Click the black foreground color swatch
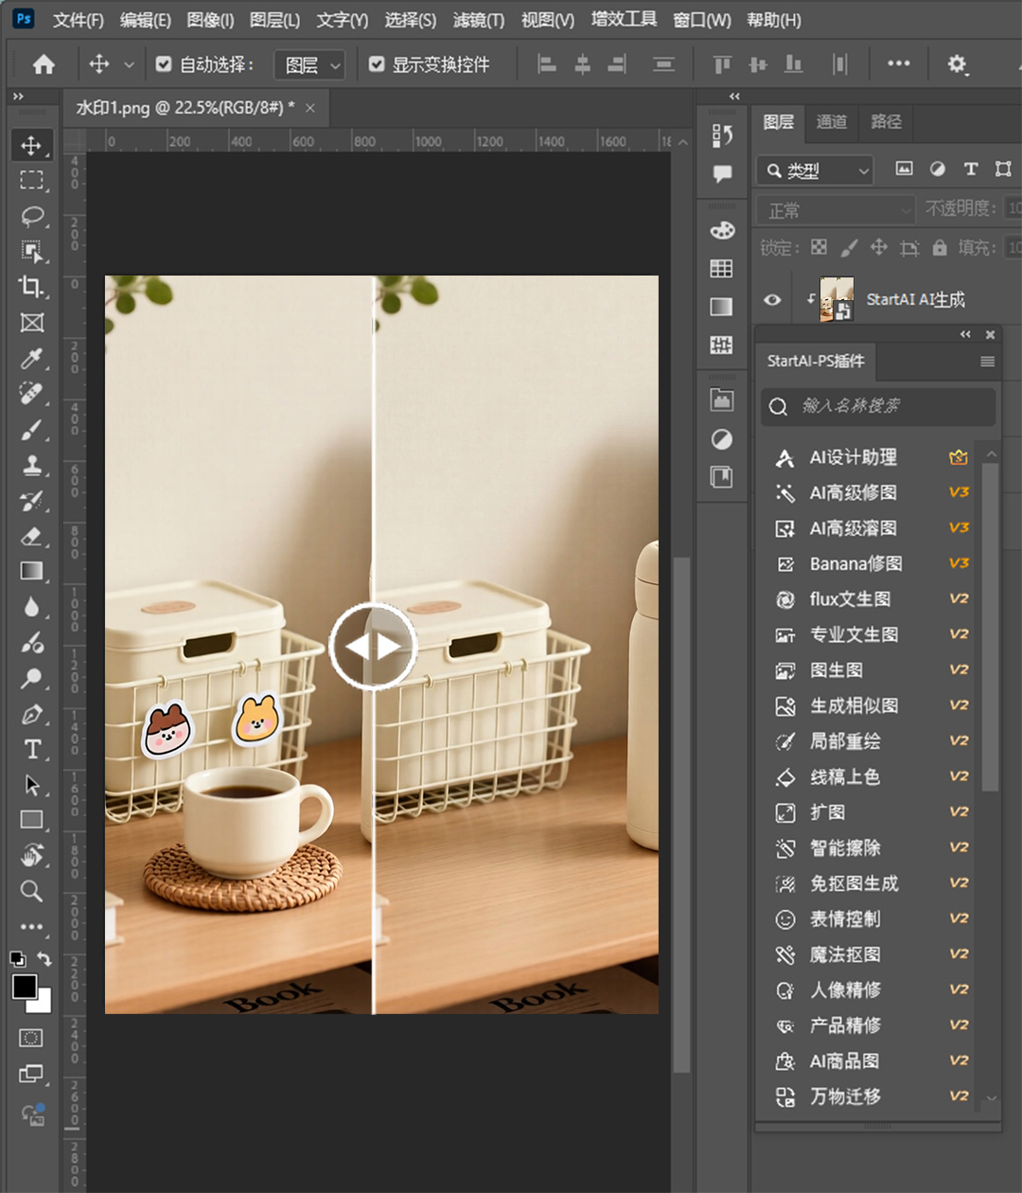The image size is (1022, 1193). pyautogui.click(x=25, y=987)
